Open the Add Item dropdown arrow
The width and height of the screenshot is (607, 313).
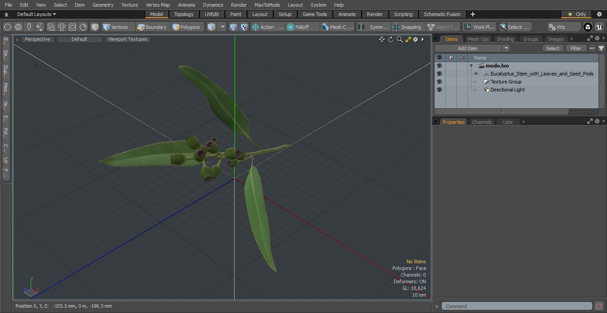(506, 48)
